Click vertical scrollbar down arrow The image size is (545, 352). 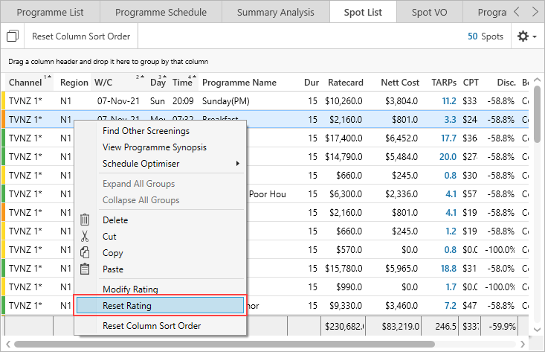(537, 330)
